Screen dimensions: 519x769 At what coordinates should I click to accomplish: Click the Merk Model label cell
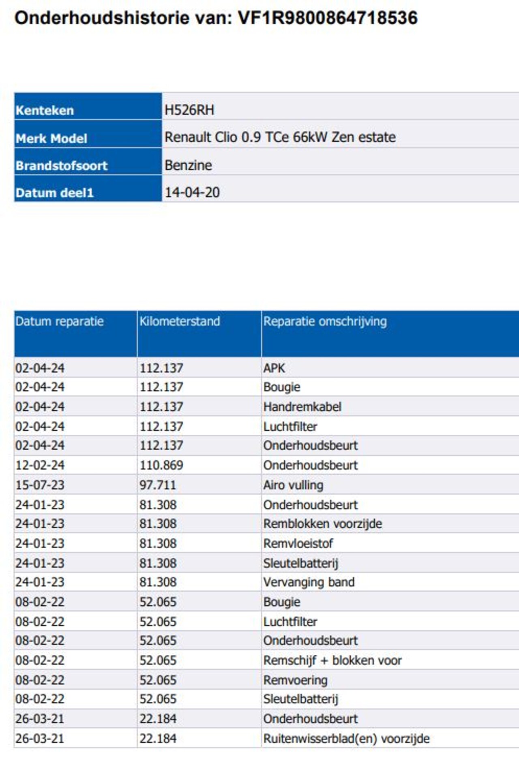88,134
